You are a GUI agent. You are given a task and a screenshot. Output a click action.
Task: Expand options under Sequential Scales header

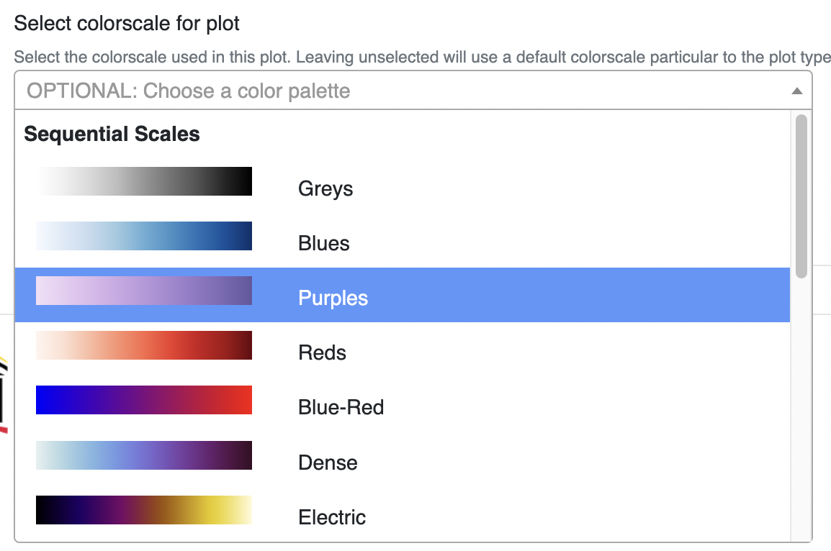(112, 134)
